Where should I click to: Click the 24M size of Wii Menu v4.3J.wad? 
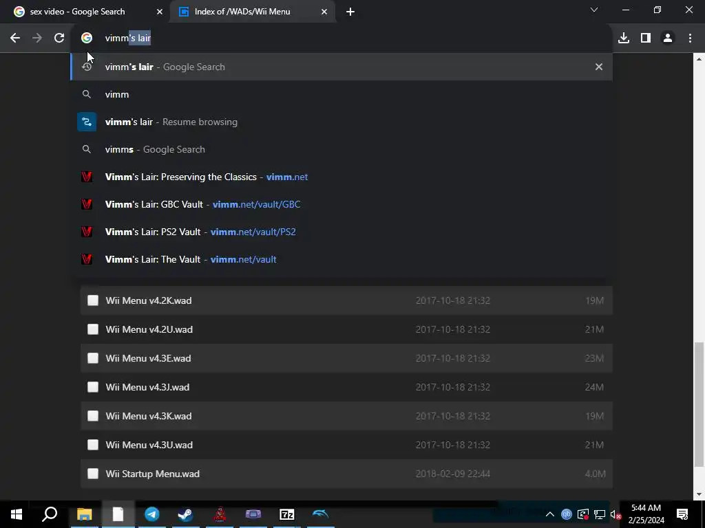(594, 387)
